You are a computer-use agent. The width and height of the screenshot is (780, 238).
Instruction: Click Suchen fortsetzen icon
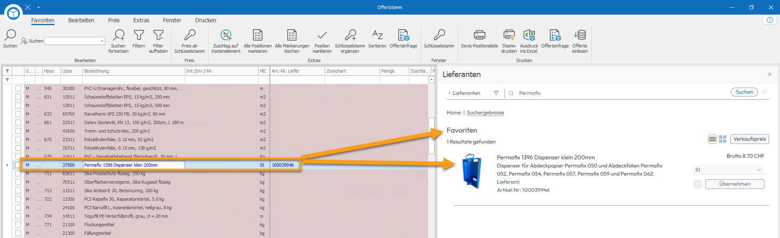[x=119, y=35]
